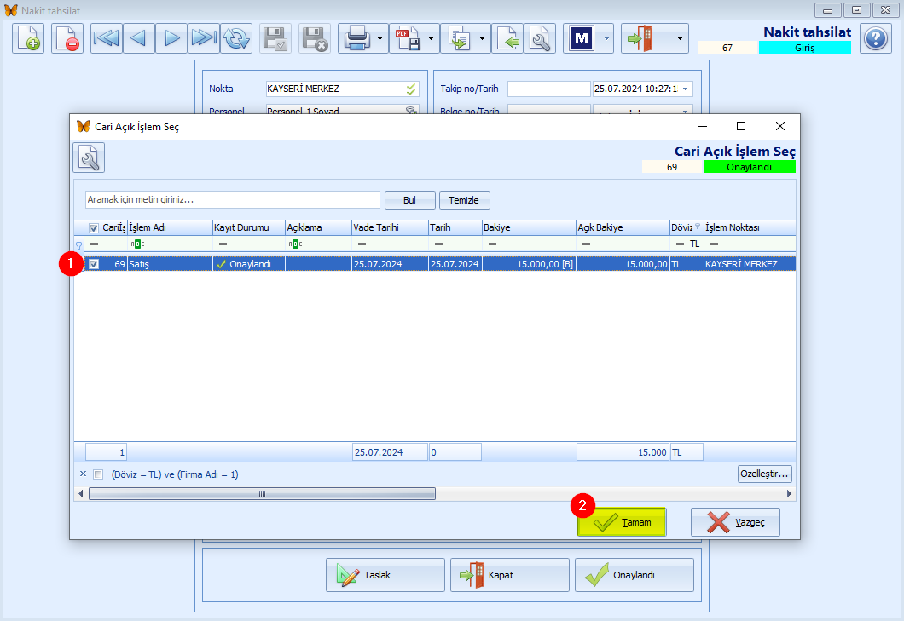
Task: Click the horizontal scrollbar thumb in grid
Action: (x=263, y=494)
